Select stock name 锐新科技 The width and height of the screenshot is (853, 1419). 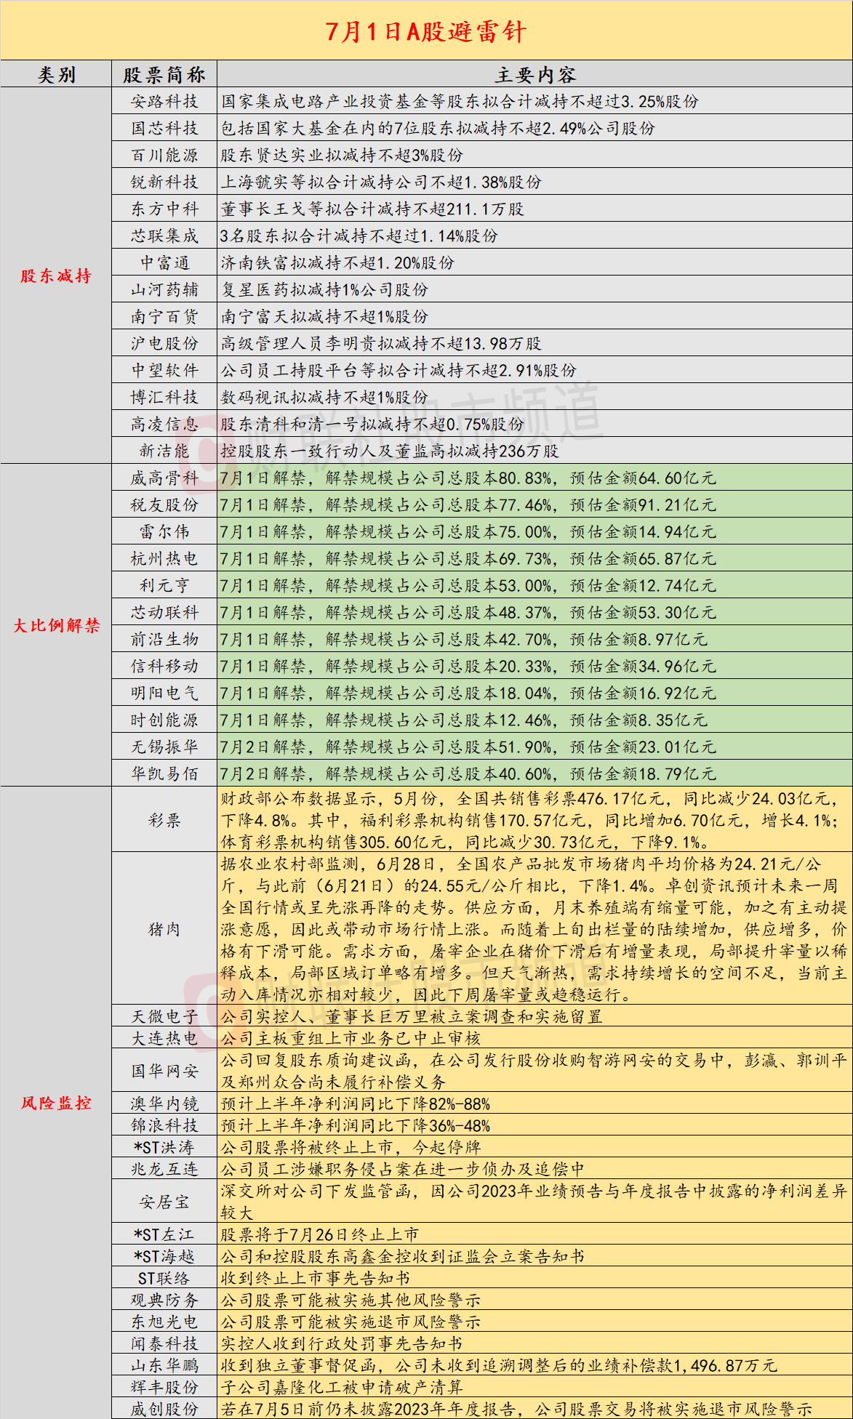(x=164, y=182)
